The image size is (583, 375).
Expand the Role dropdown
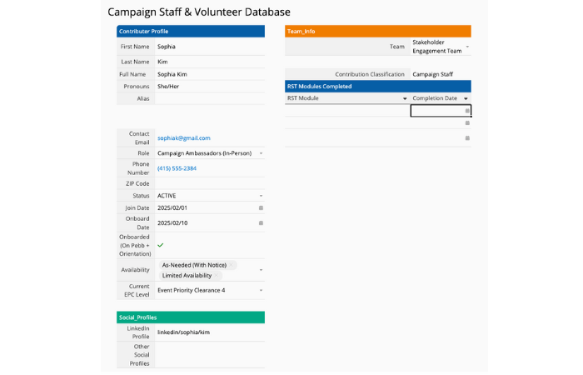pos(261,153)
